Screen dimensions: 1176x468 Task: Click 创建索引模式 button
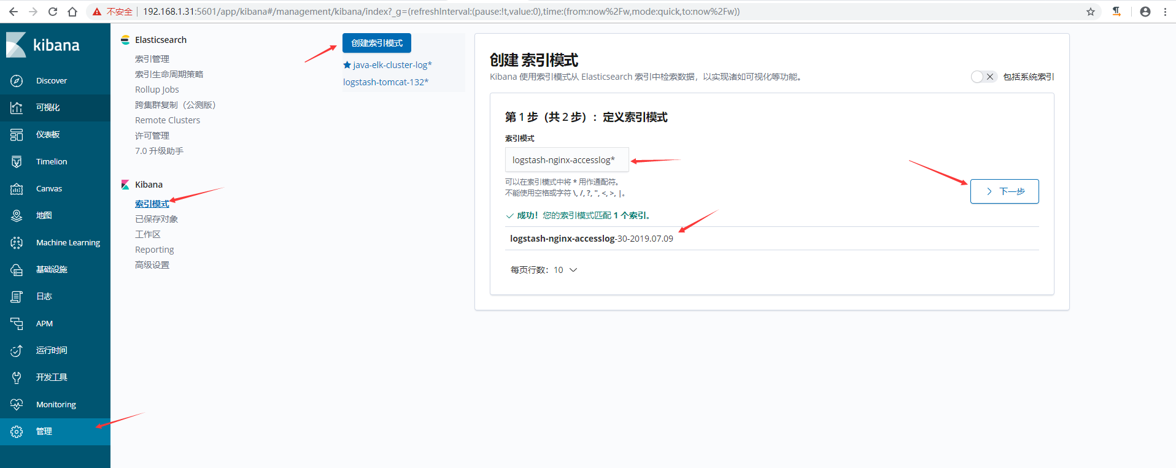pos(377,43)
